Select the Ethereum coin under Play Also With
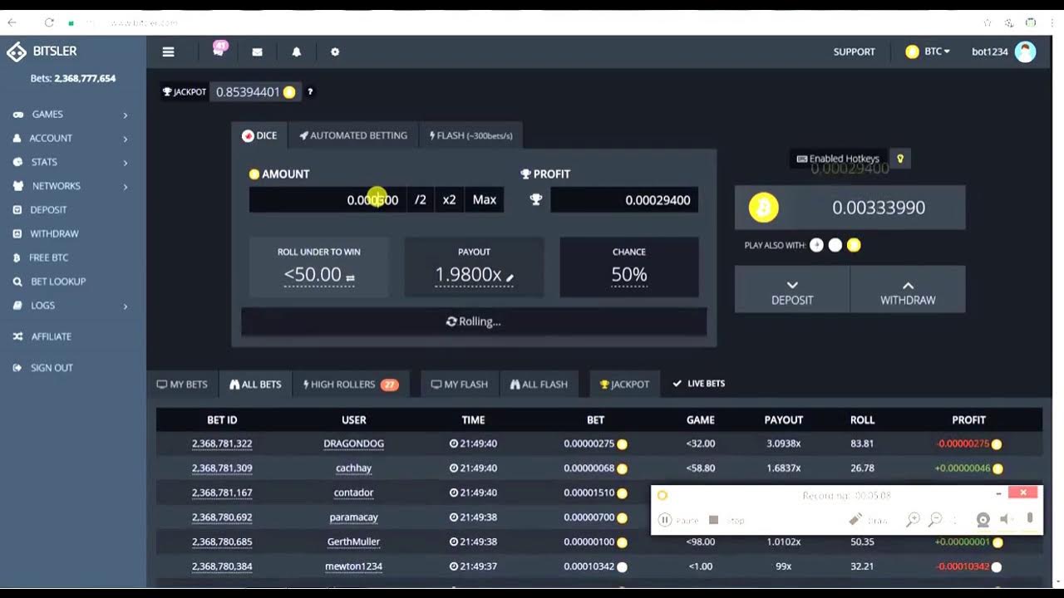 tap(816, 245)
